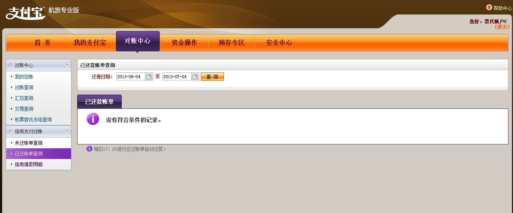Screen dimensions: 513x213
Task: Log out via the 退出 link
Action: click(x=502, y=27)
